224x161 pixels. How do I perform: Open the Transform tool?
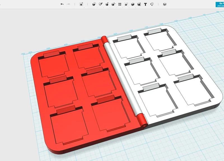[81, 4]
